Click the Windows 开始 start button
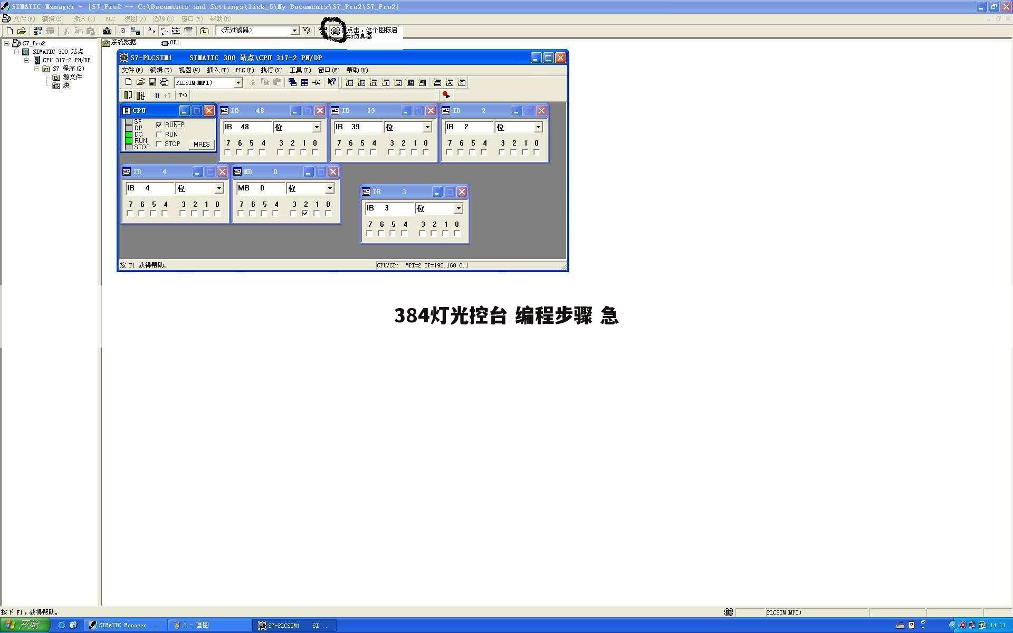 pos(25,625)
